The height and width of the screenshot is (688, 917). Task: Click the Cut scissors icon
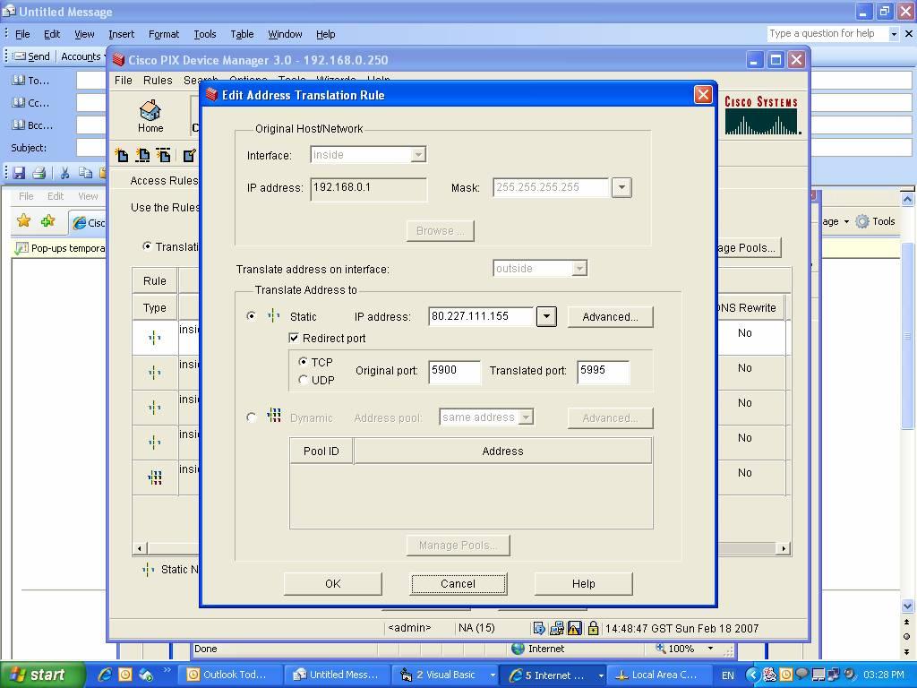64,173
